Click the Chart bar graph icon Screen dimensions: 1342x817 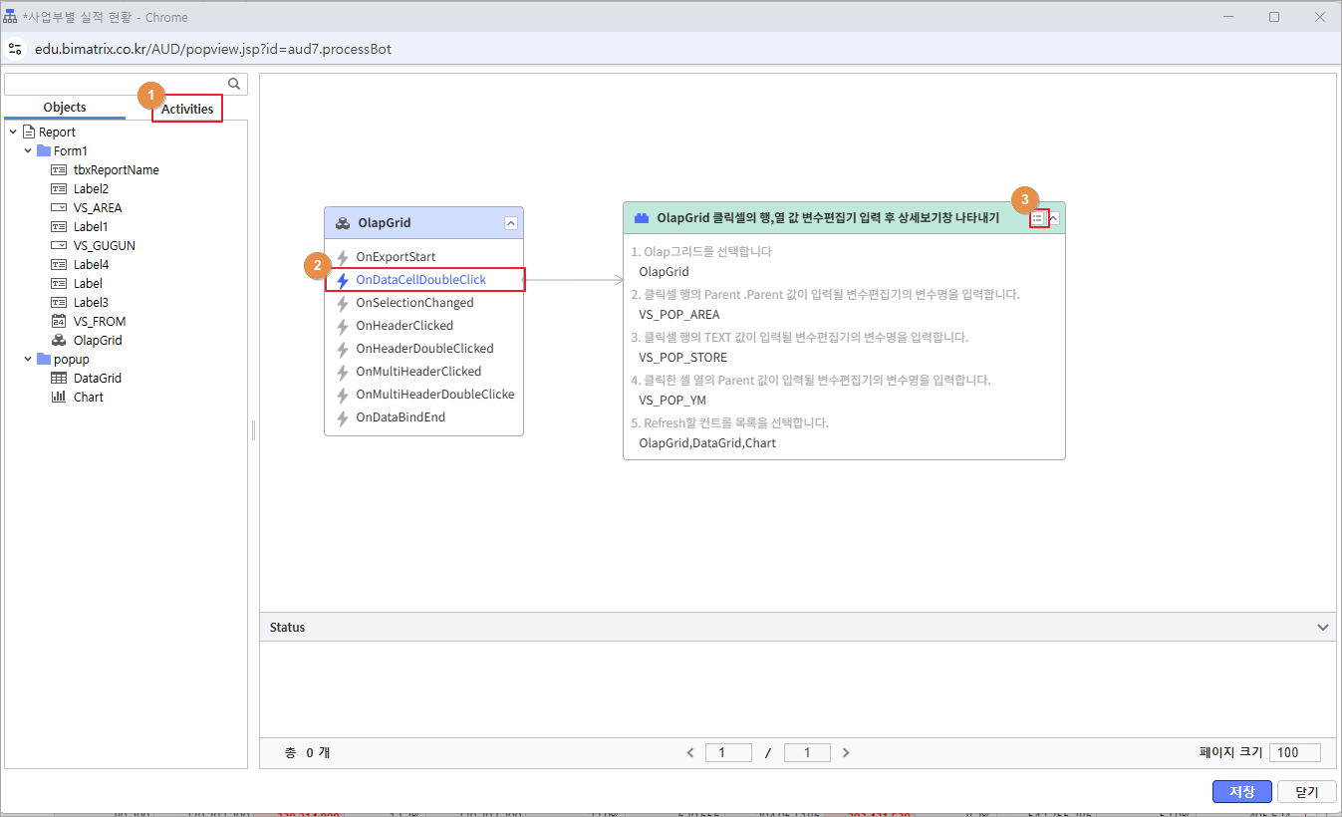58,398
